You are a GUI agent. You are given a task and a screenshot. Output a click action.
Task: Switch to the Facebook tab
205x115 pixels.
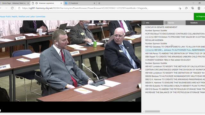(80, 3)
